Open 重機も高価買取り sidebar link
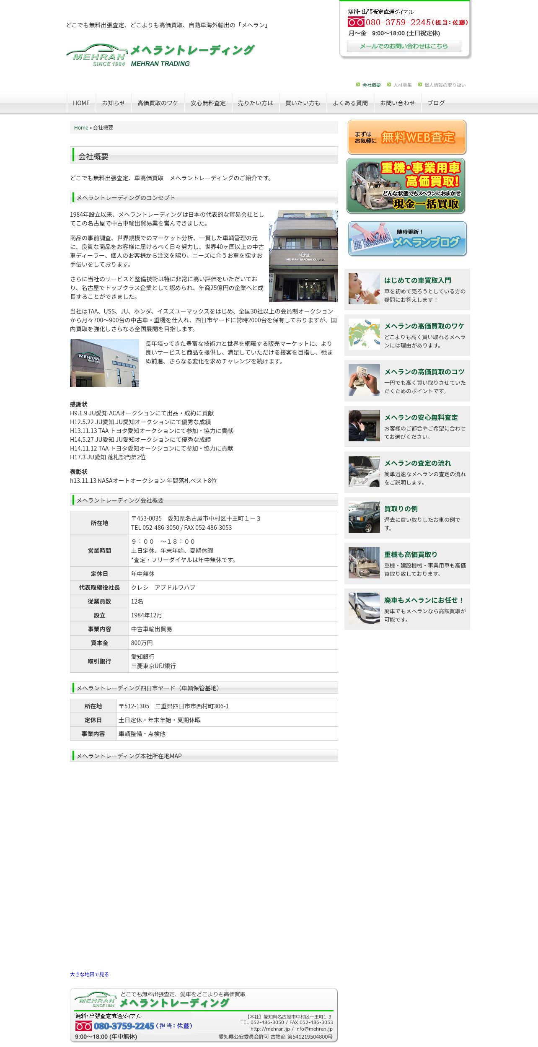Screen dimensions: 538x1047 coord(411,555)
